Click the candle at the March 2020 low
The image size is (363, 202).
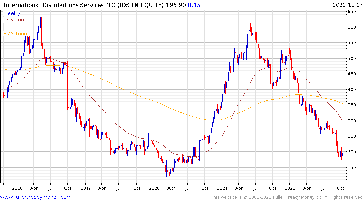167,169
